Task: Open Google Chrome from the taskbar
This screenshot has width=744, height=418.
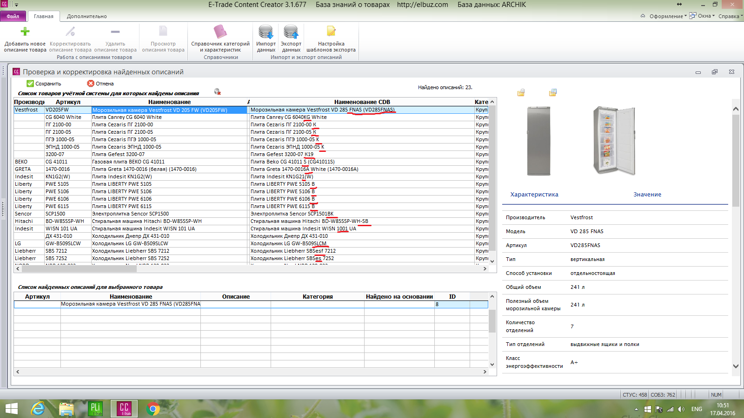Action: 153,409
